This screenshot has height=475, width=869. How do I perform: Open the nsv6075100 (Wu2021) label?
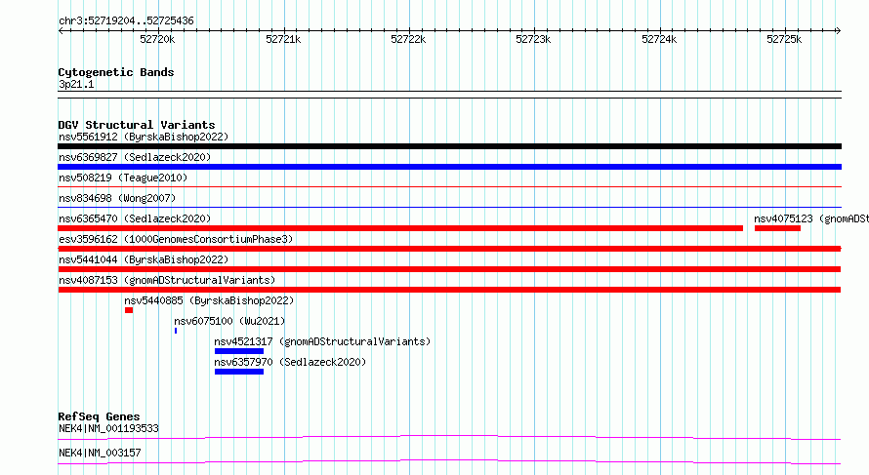click(229, 321)
